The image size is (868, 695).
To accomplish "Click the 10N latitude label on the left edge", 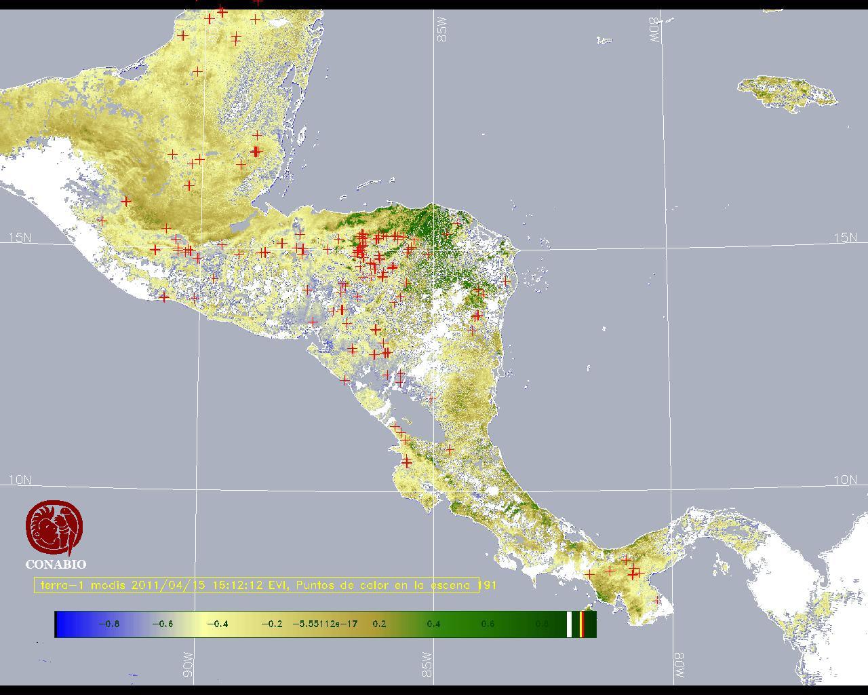I will click(x=20, y=480).
